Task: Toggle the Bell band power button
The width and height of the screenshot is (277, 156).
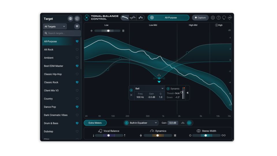Action: pos(131,90)
